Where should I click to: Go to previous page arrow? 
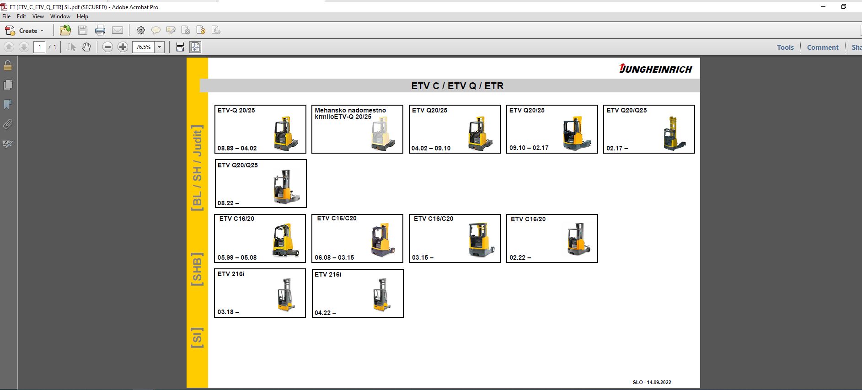(9, 47)
